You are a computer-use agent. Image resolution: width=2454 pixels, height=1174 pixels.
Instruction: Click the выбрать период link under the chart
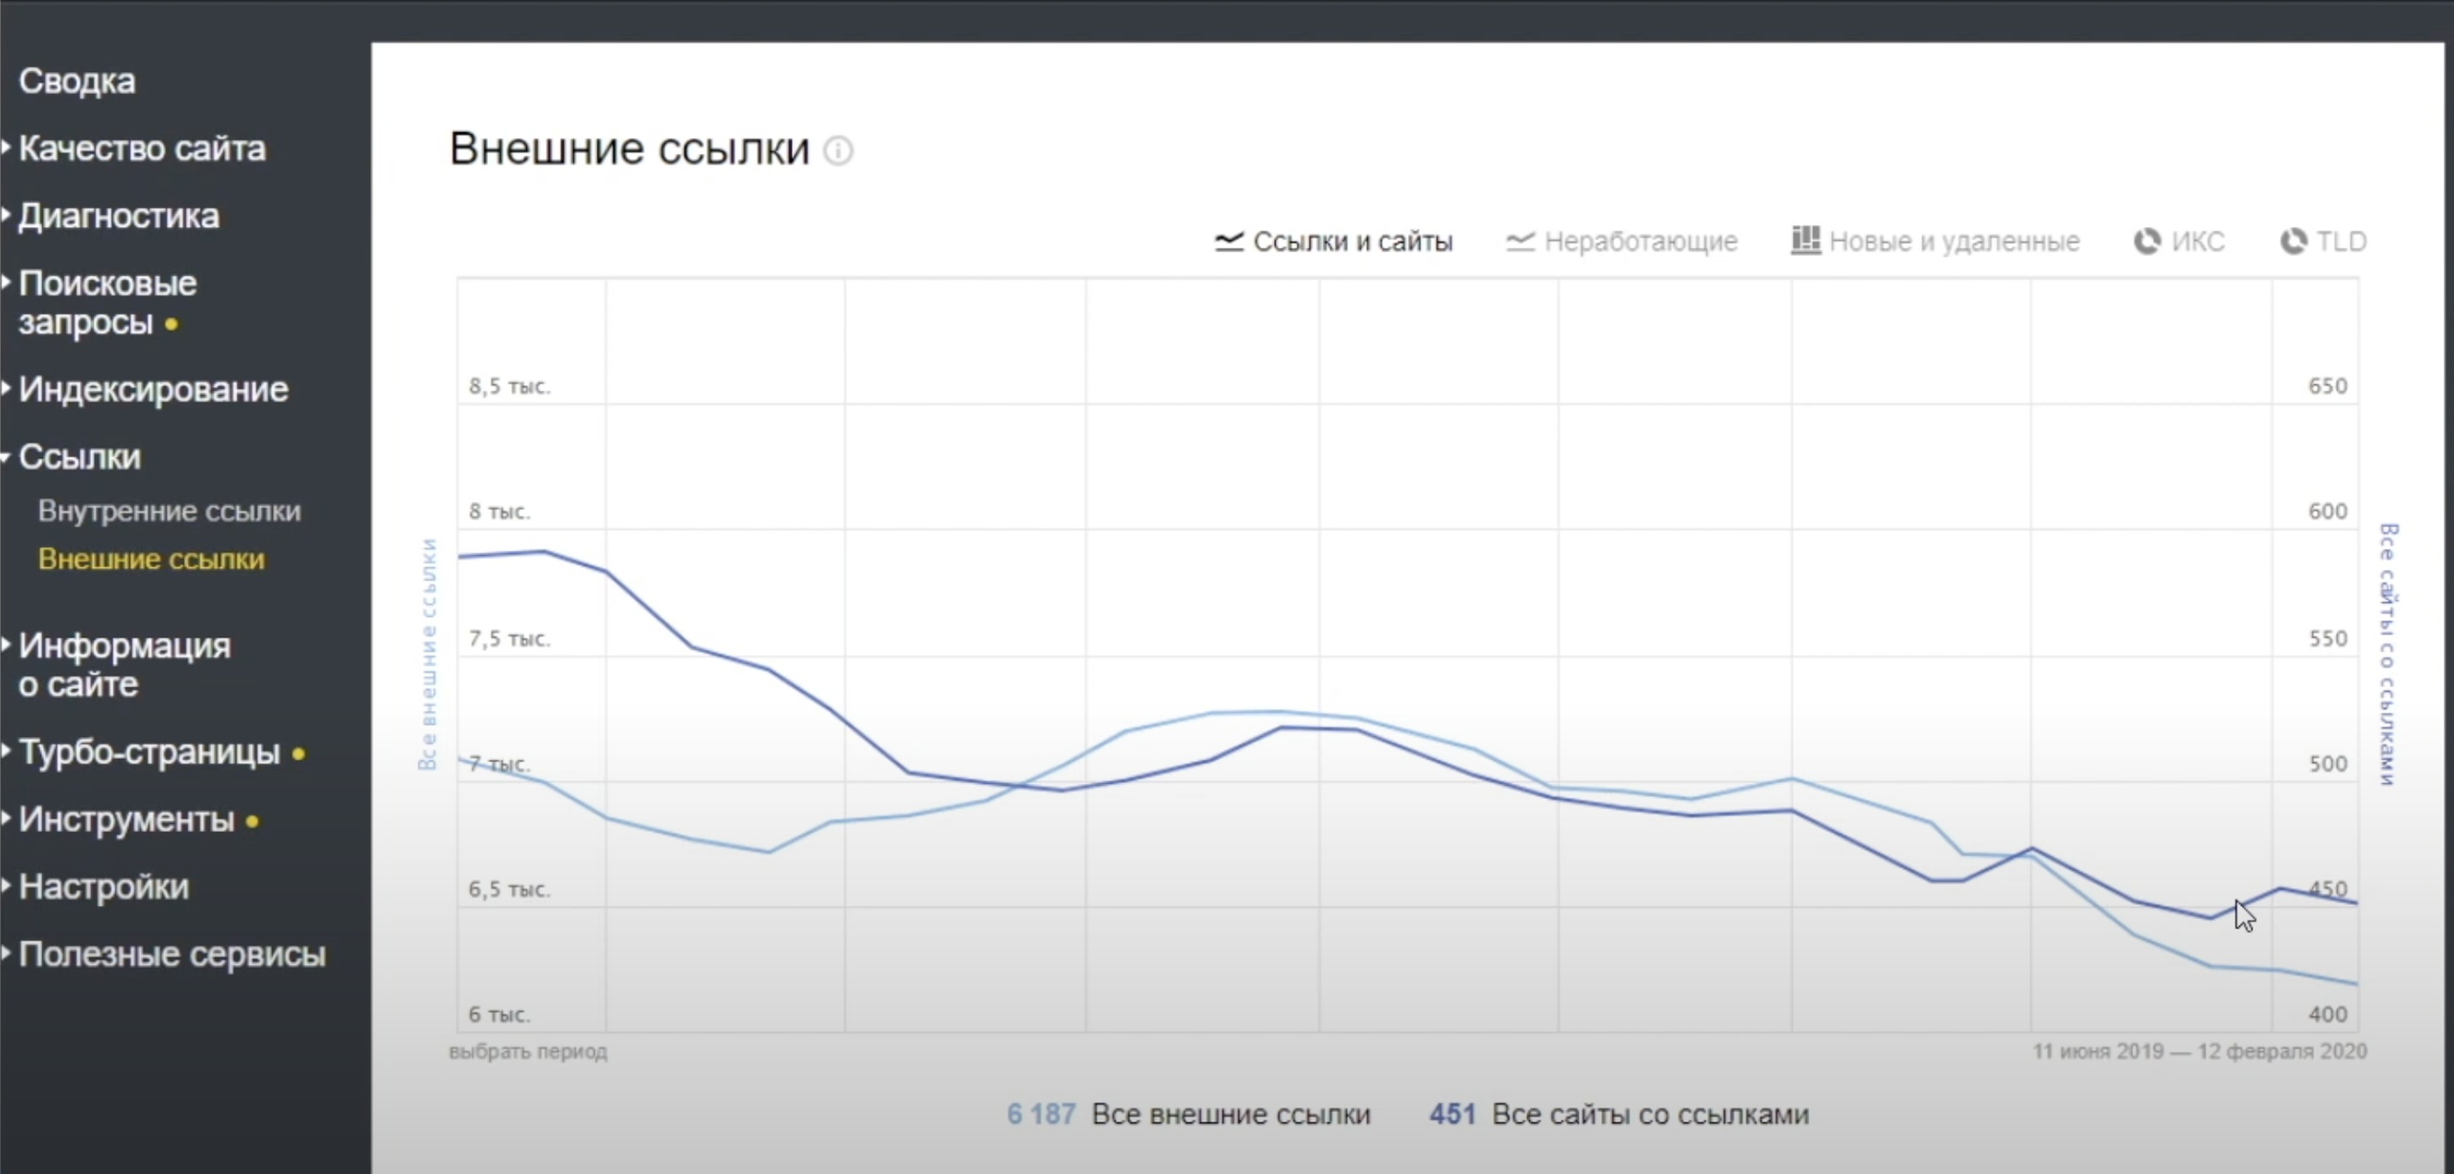tap(528, 1051)
